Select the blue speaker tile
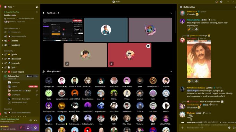The width and height of the screenshot is (236, 132). 106,30
